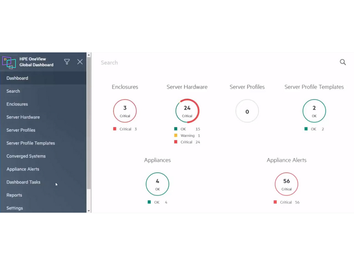The width and height of the screenshot is (354, 265).
Task: Click the Server Profiles dashboard heading
Action: 247,87
